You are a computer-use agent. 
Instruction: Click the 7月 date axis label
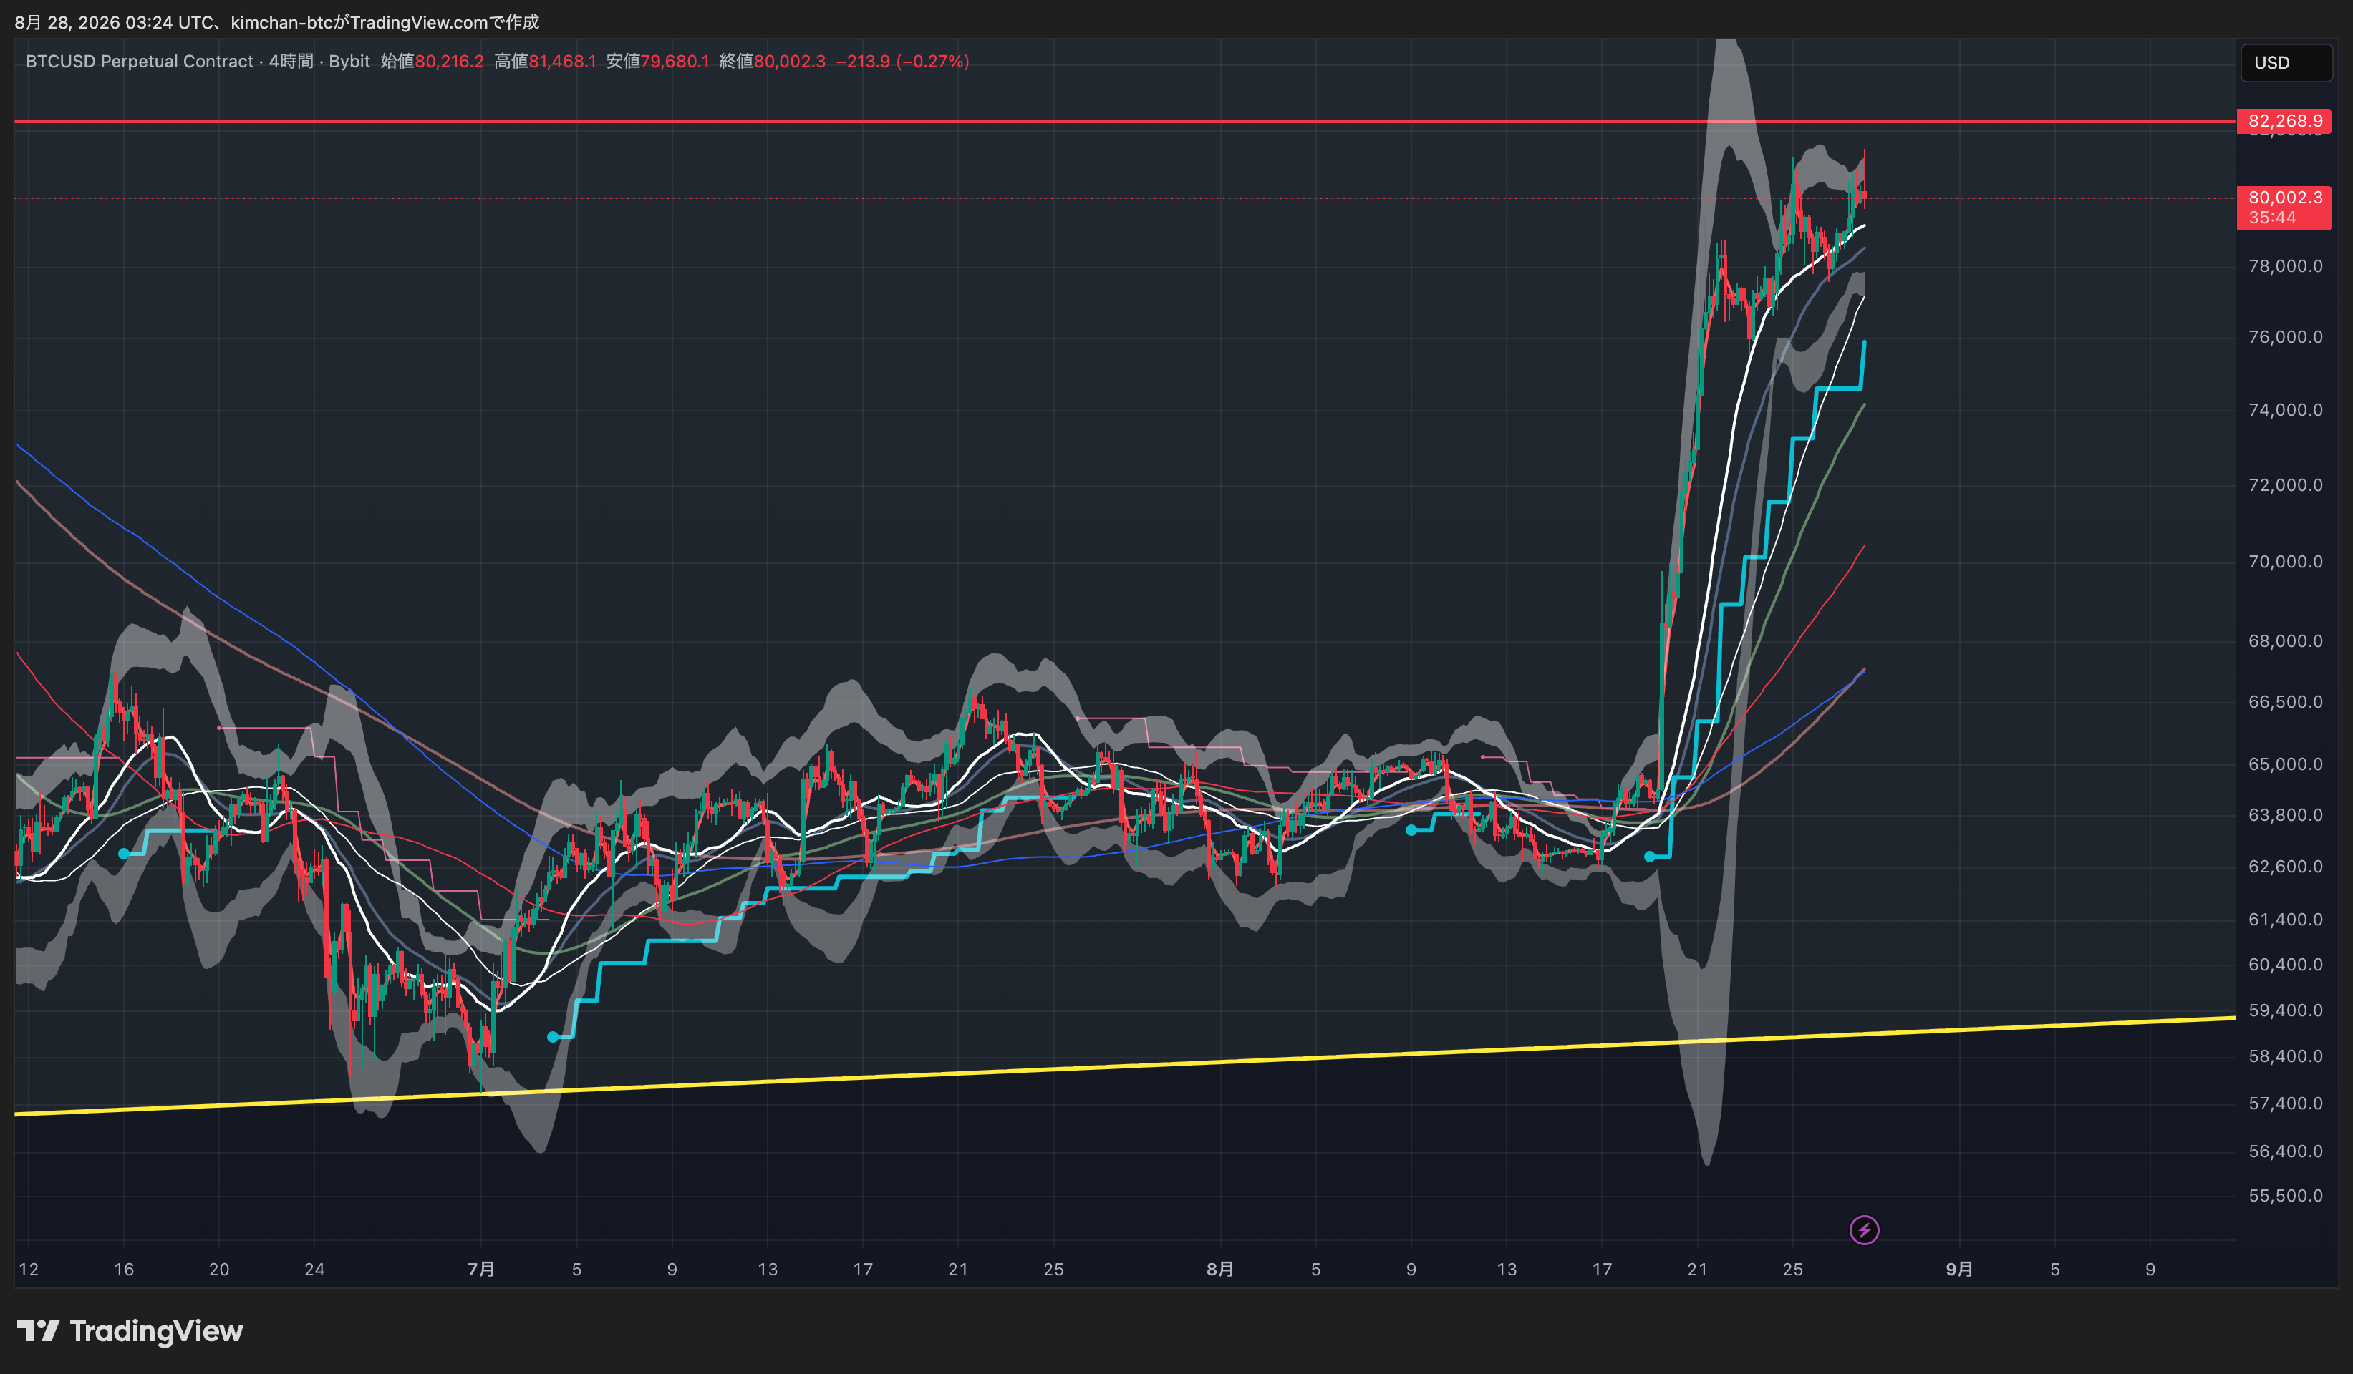pyautogui.click(x=481, y=1270)
